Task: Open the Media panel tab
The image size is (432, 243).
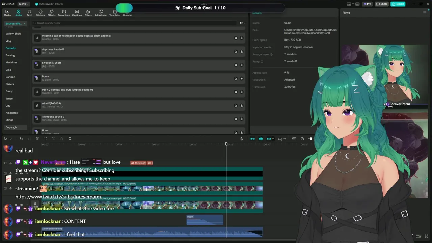Action: (7, 13)
